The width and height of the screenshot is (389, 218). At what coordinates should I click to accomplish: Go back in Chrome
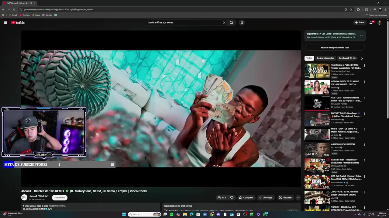pos(3,9)
